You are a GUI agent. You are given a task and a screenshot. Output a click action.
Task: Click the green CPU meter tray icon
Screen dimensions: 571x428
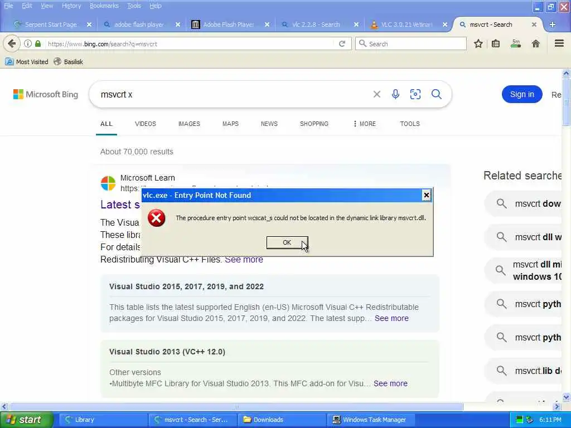pos(520,420)
